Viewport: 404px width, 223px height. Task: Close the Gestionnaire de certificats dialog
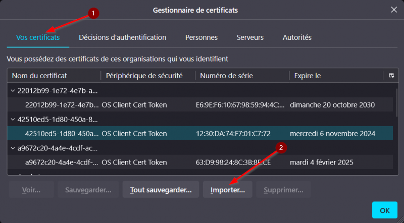(x=393, y=10)
